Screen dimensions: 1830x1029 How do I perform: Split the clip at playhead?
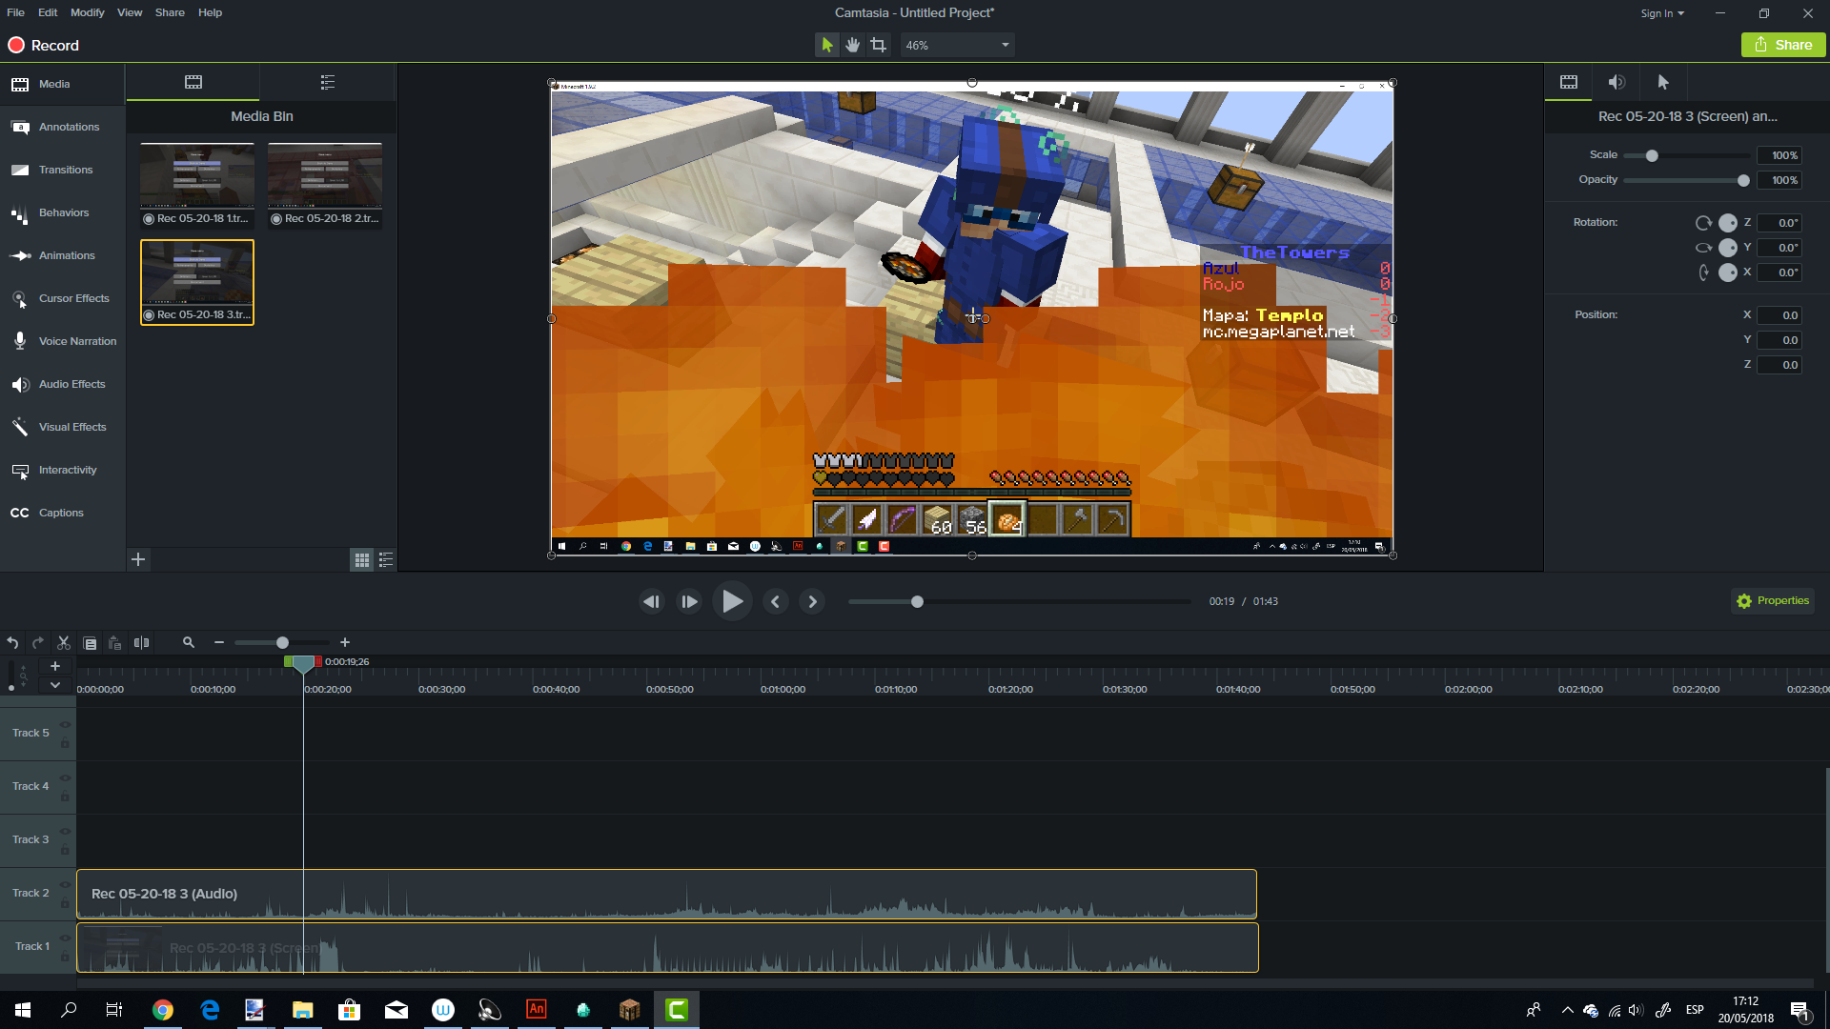141,643
